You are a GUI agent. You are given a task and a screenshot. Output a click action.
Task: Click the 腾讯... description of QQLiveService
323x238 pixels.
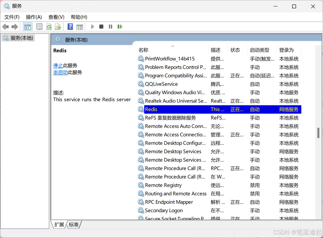pos(217,84)
